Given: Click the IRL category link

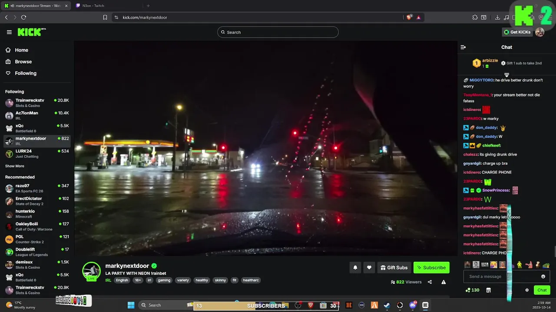Looking at the screenshot, I should (108, 280).
